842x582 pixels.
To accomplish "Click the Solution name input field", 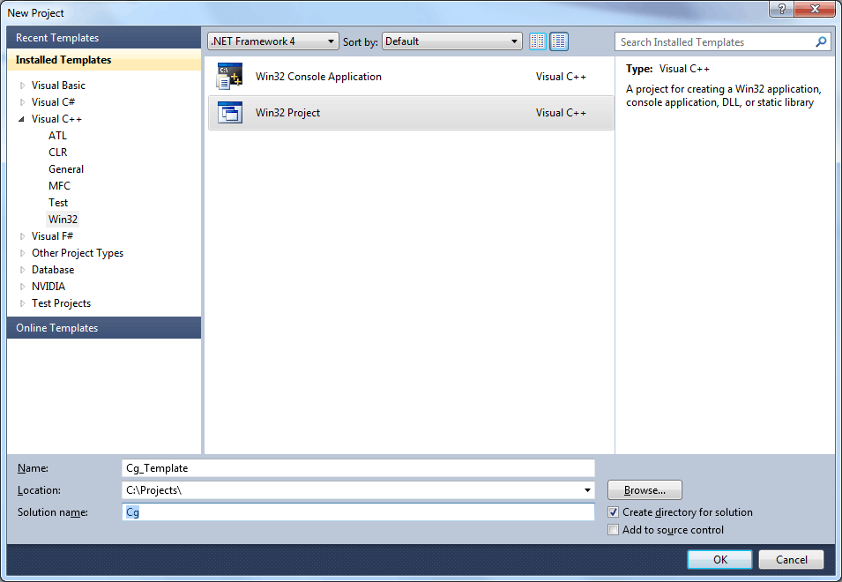I will tap(358, 512).
